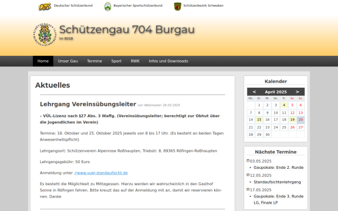Image resolution: width=338 pixels, height=211 pixels.
Task: Open the Termine menu
Action: [x=95, y=61]
